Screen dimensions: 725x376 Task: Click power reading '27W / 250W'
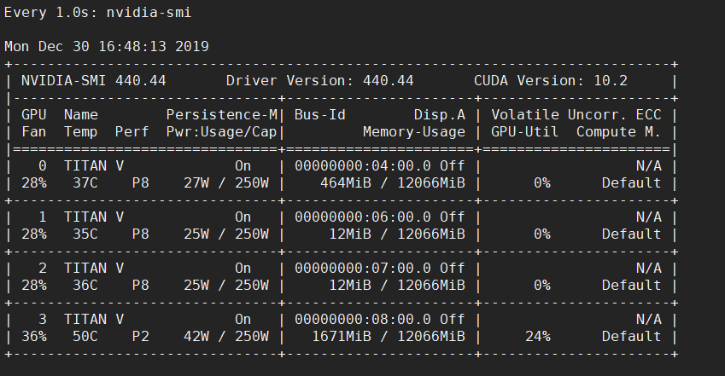tap(226, 183)
